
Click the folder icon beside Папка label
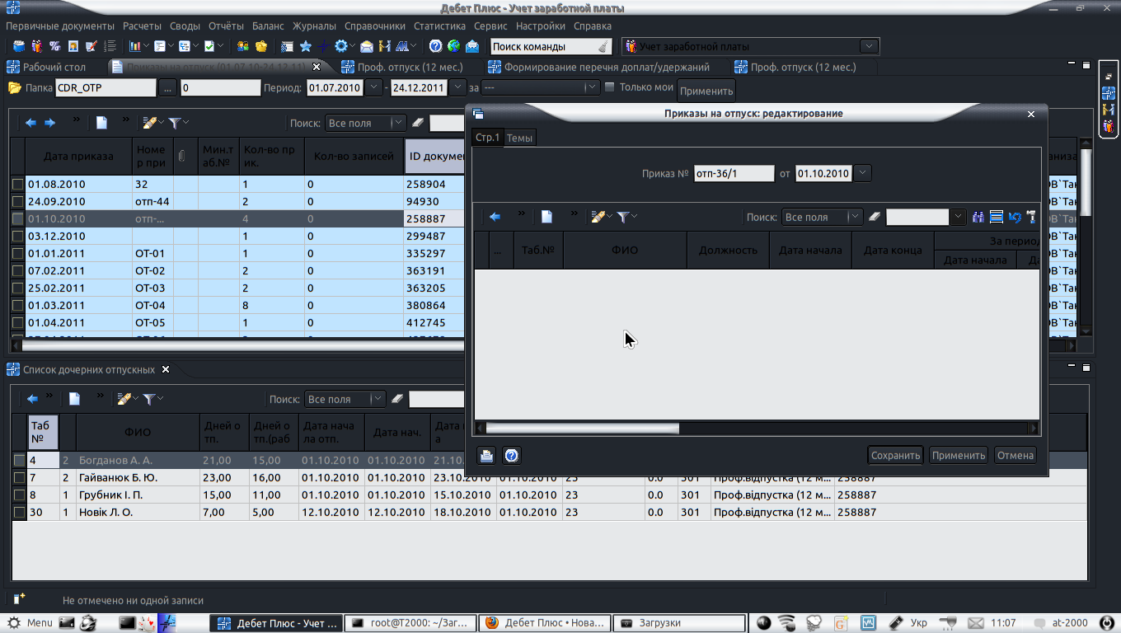point(14,87)
